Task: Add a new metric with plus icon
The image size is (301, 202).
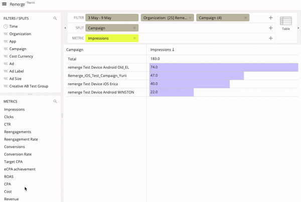Action: click(x=271, y=38)
